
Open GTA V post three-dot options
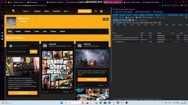coord(72,92)
